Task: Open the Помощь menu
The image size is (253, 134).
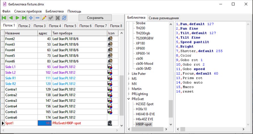Action: (x=74, y=11)
